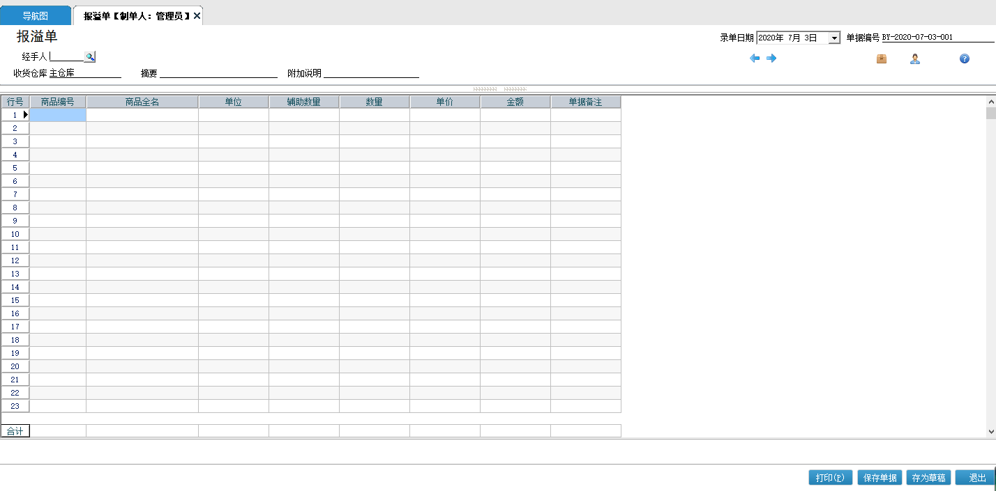Click into the 摘要 input field
The height and width of the screenshot is (491, 996).
click(x=219, y=73)
